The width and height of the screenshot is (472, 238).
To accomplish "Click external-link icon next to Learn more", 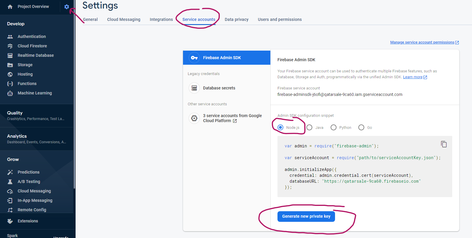I will point(425,77).
